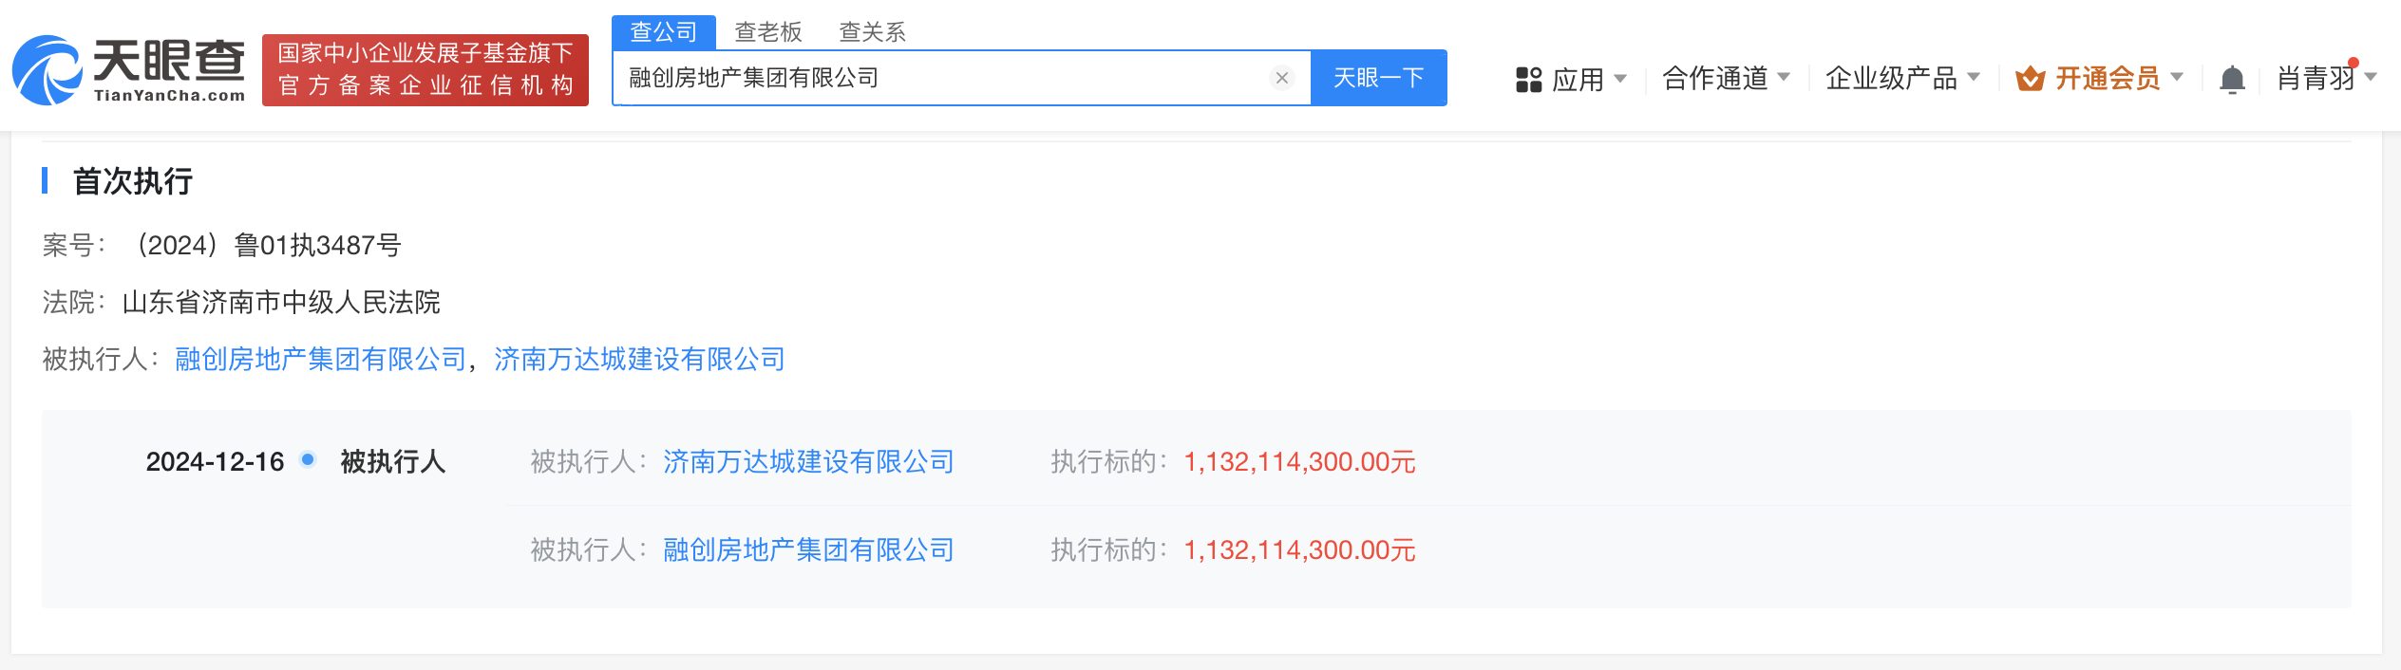This screenshot has height=670, width=2401.
Task: Open the TianYanCha logo home link
Action: click(129, 70)
